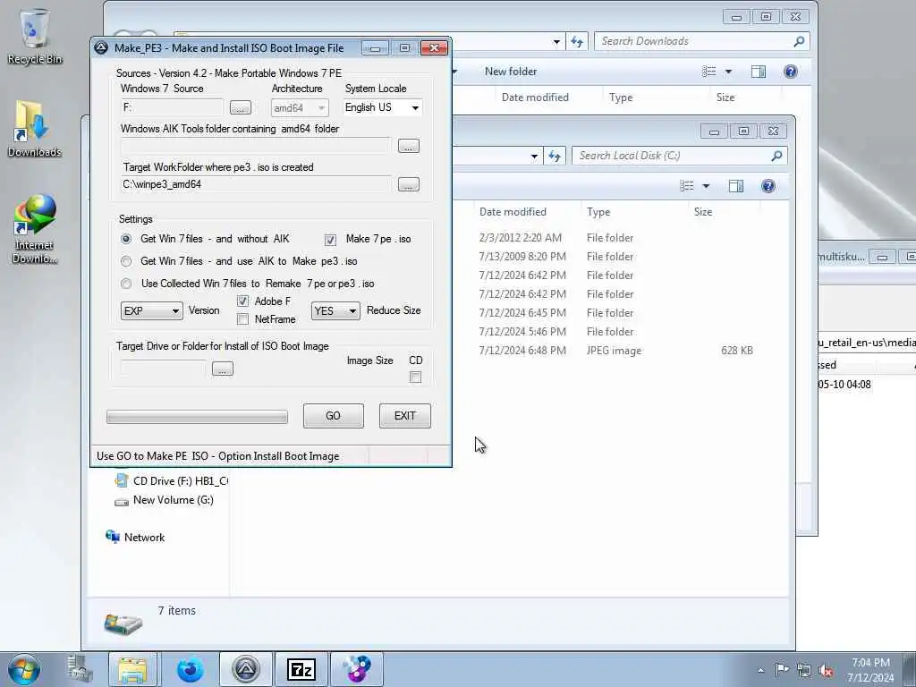Screen dimensions: 916x687
Task: Switch to Make_PE3 taskbar icon
Action: 245,669
